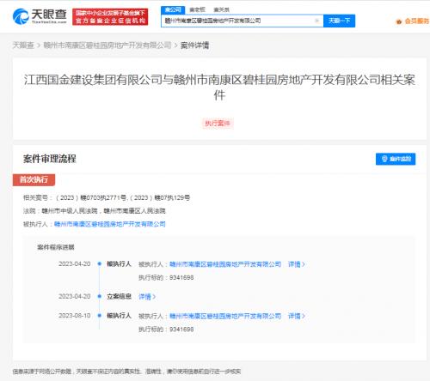
Task: Click 执行标的 9341698 under the 2023-08-10 entry
Action: coord(166,330)
